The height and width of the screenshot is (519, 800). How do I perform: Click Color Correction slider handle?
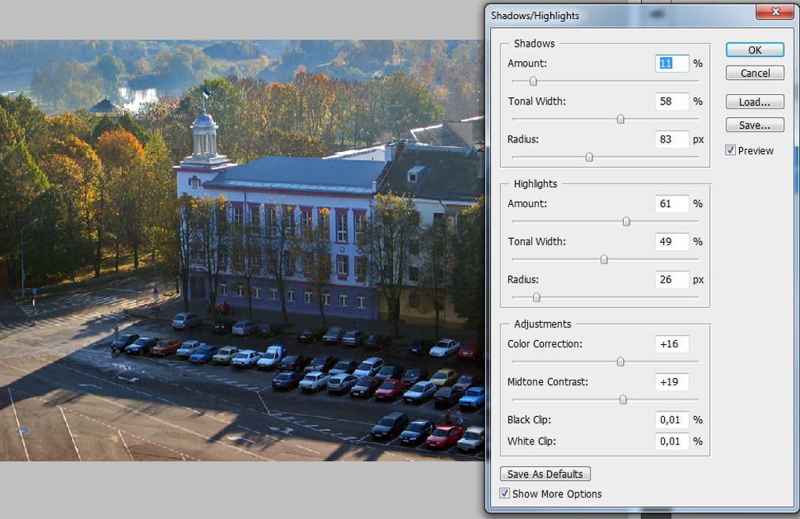pos(621,362)
